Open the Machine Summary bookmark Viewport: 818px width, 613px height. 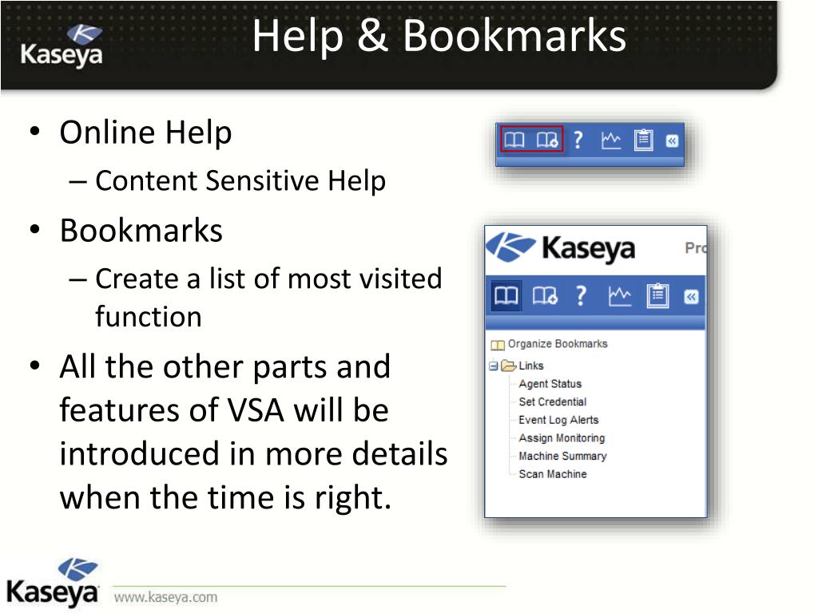(562, 456)
